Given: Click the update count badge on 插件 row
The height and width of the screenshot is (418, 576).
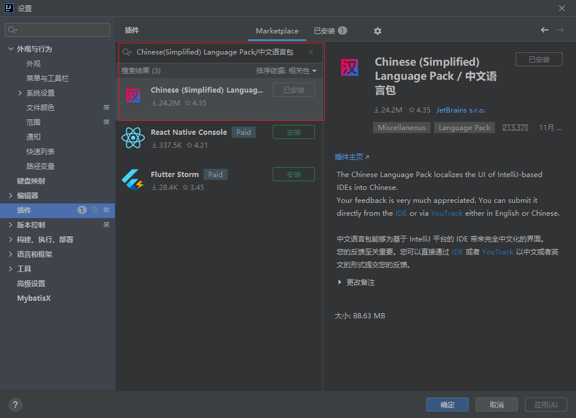Looking at the screenshot, I should pyautogui.click(x=82, y=210).
